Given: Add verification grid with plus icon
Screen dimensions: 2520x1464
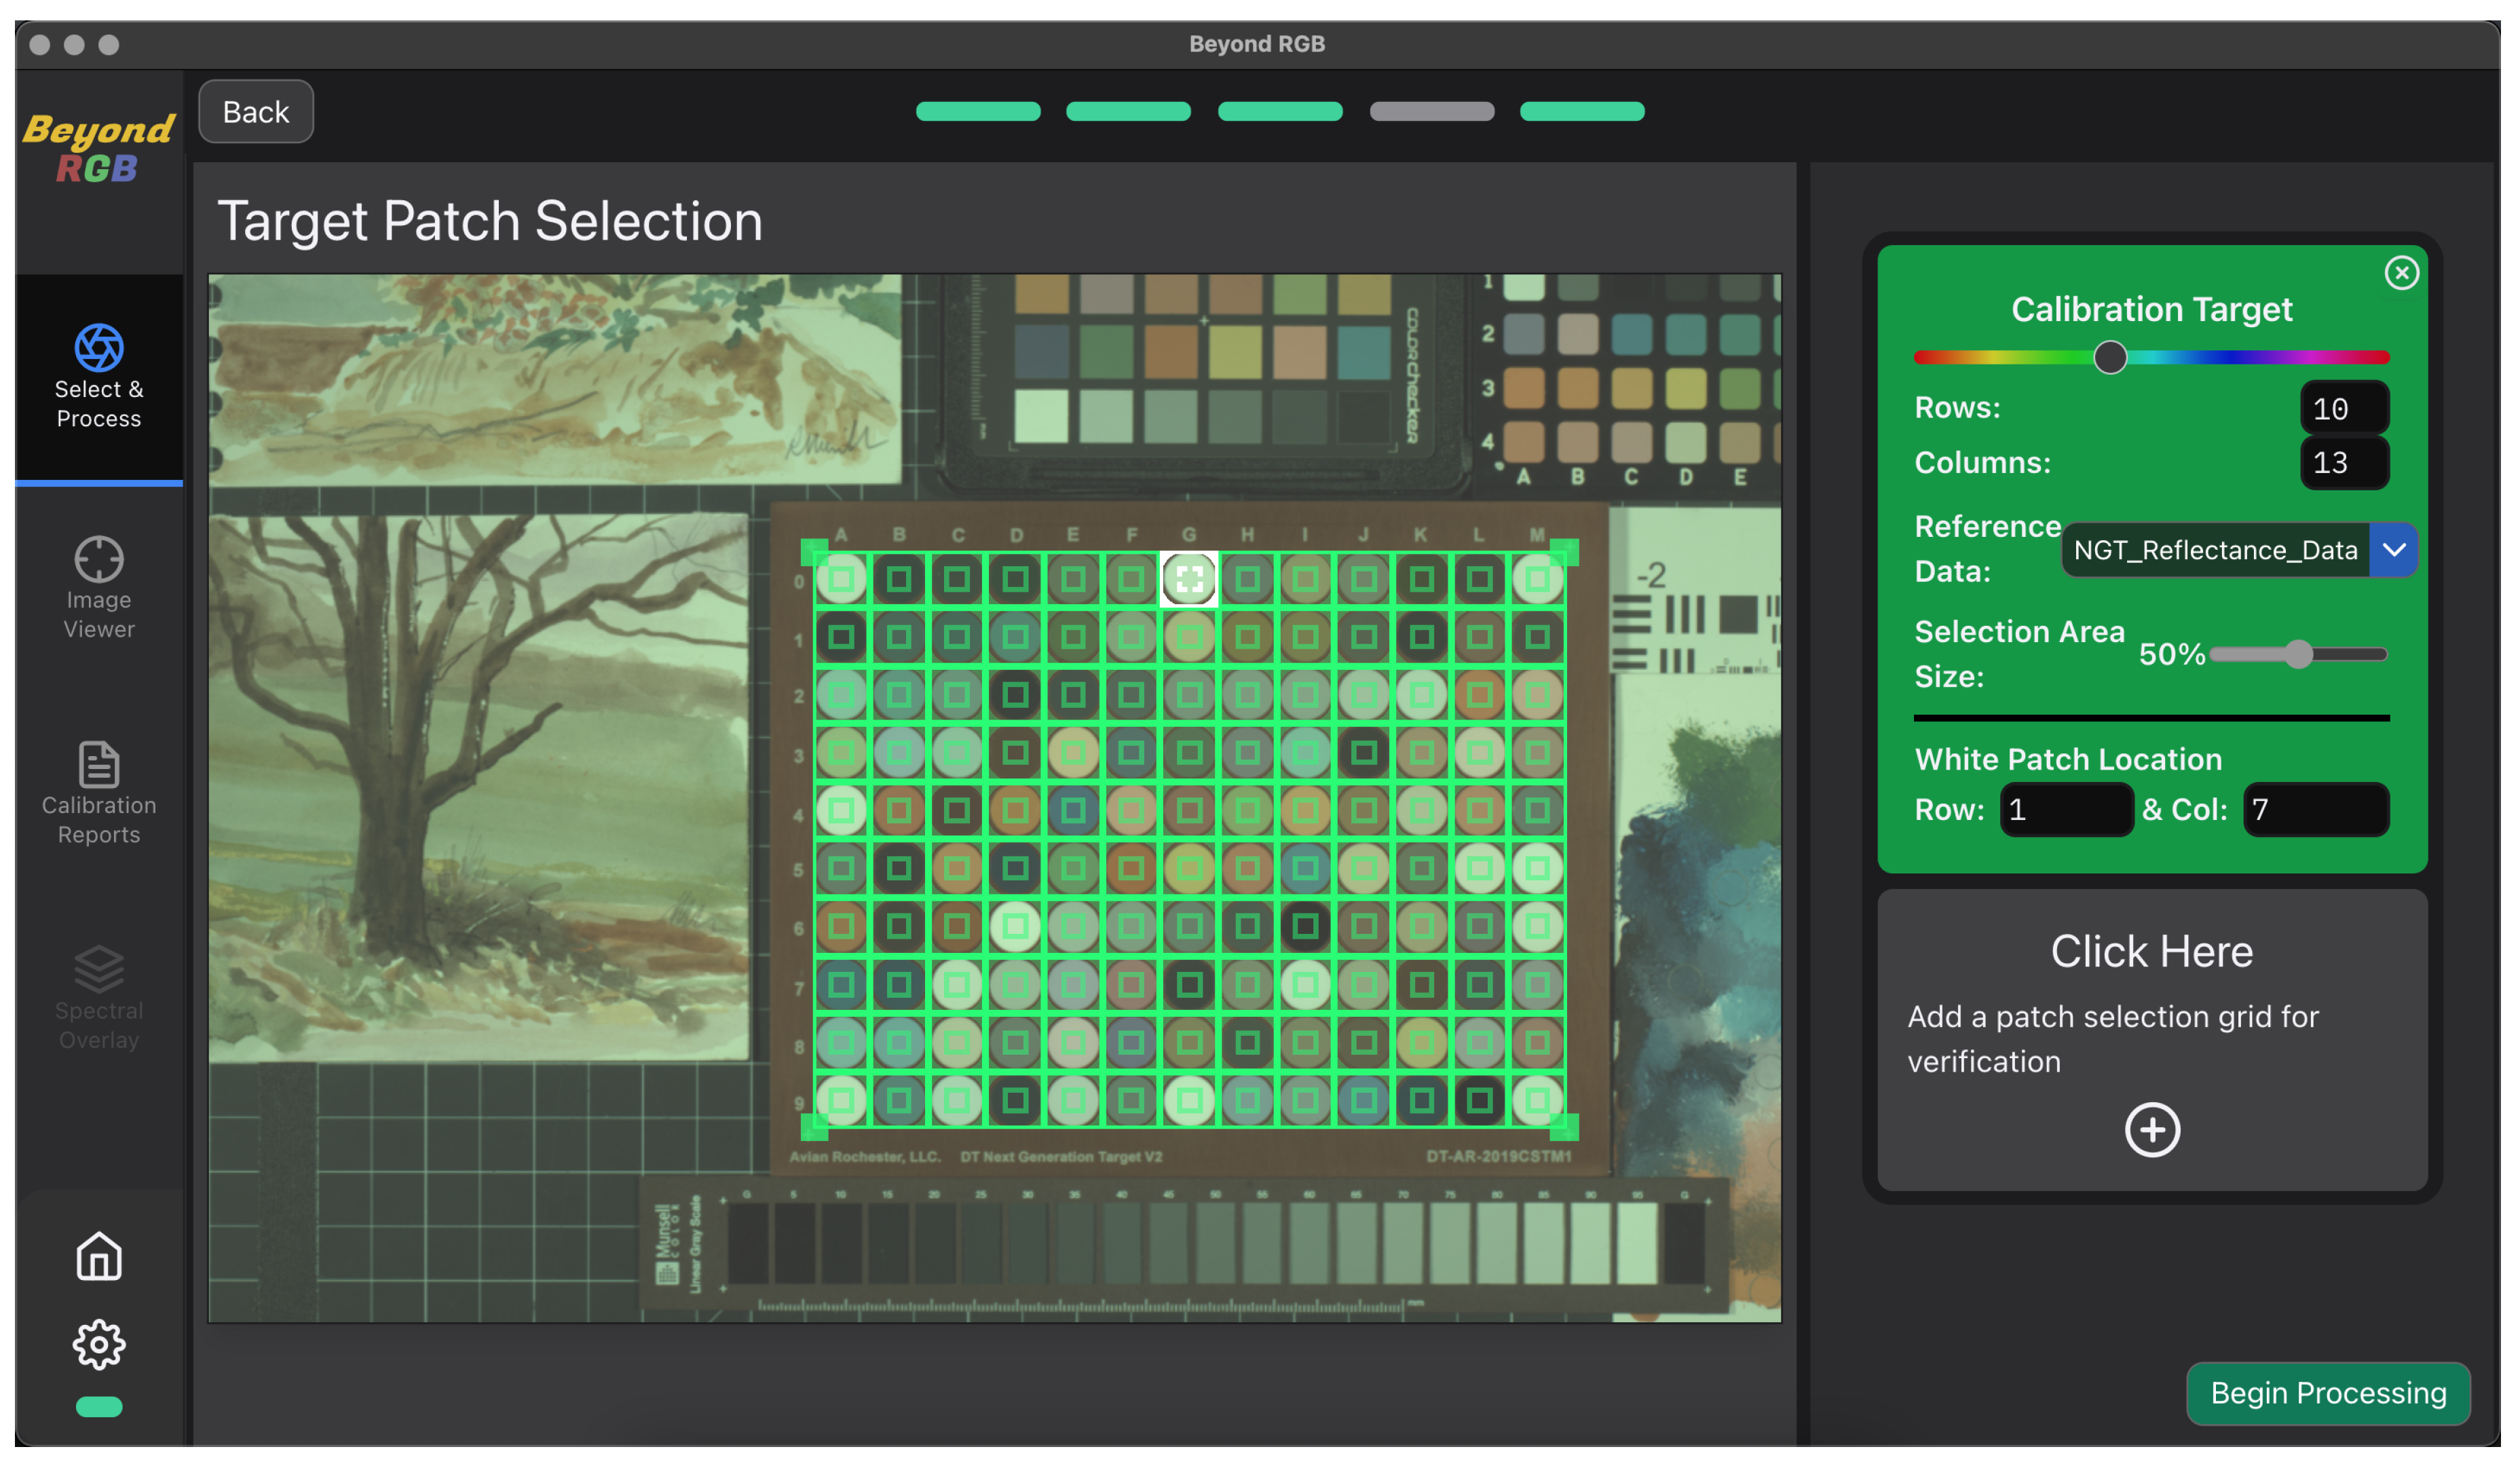Looking at the screenshot, I should [2152, 1131].
